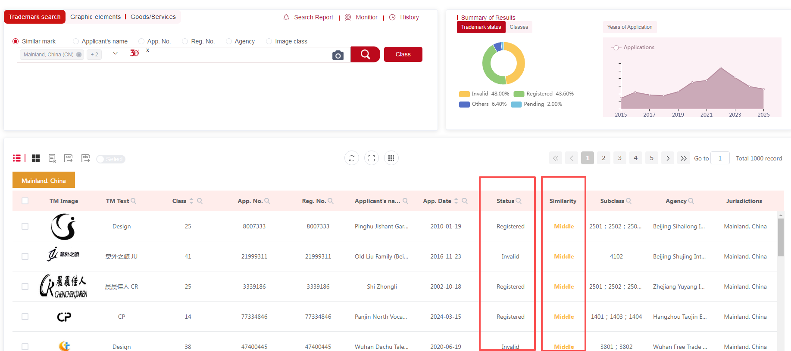Select the Applicant's name radio option
Screen dimensions: 791x351
tap(76, 41)
